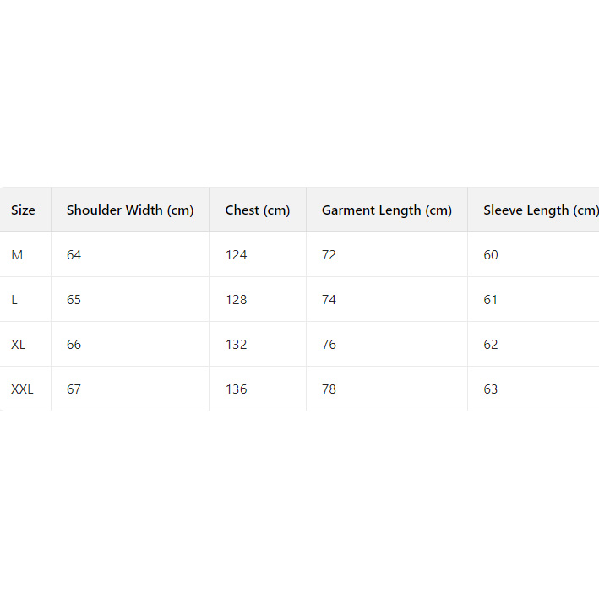Click the blue sleeve length 60
Screen dimensions: 599x599
tap(491, 255)
